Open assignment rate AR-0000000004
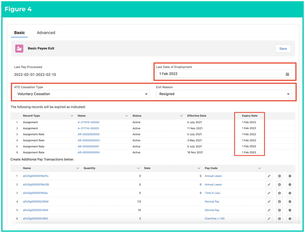This screenshot has height=233, width=305. tap(88, 152)
